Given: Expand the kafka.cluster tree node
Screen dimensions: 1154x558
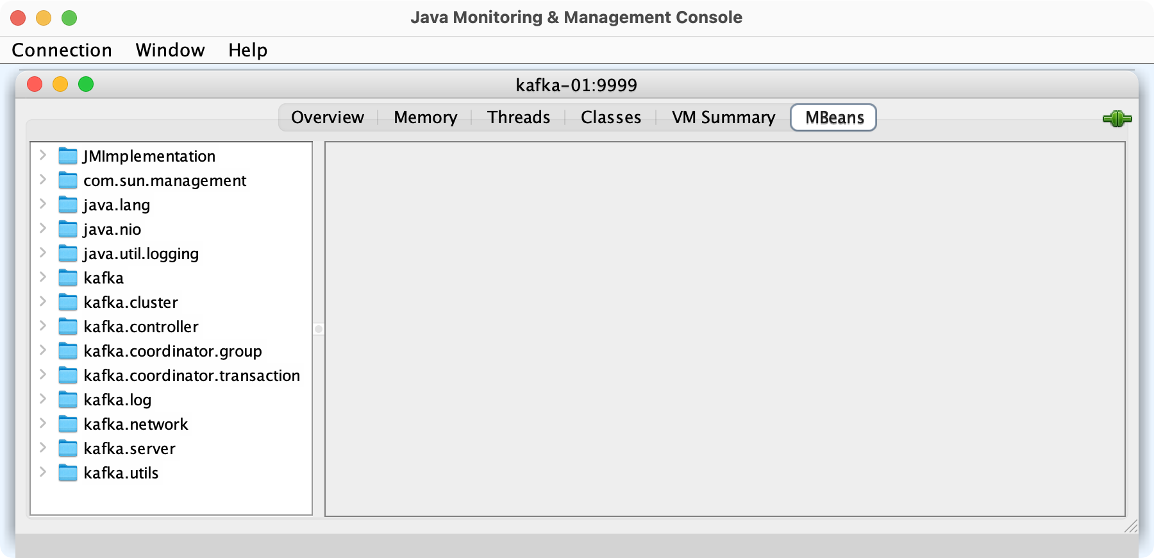Looking at the screenshot, I should pos(43,301).
